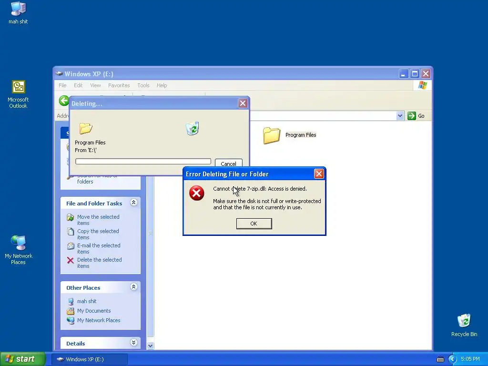The width and height of the screenshot is (488, 366).
Task: Select the mah shit desktop icon
Action: (18, 13)
